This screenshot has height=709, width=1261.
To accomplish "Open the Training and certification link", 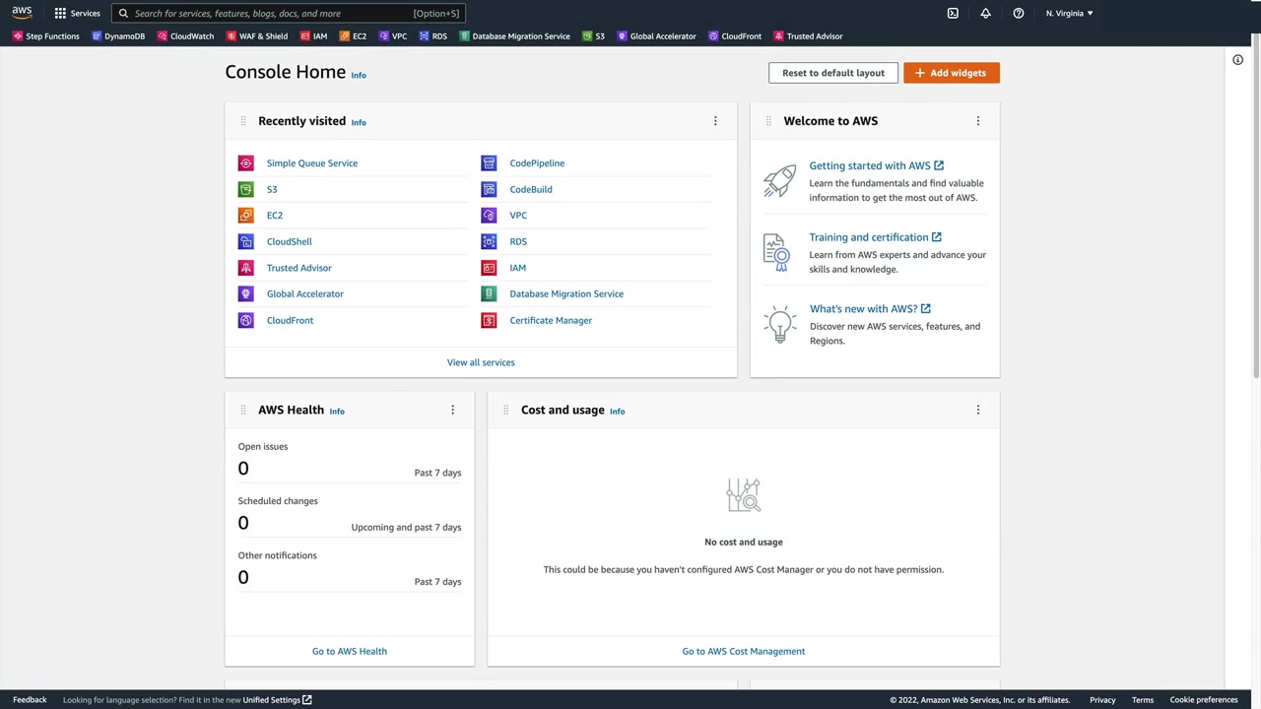I will [x=875, y=237].
